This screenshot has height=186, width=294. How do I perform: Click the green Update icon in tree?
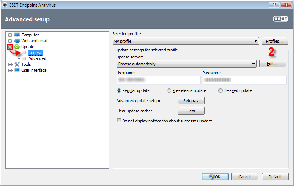17,47
